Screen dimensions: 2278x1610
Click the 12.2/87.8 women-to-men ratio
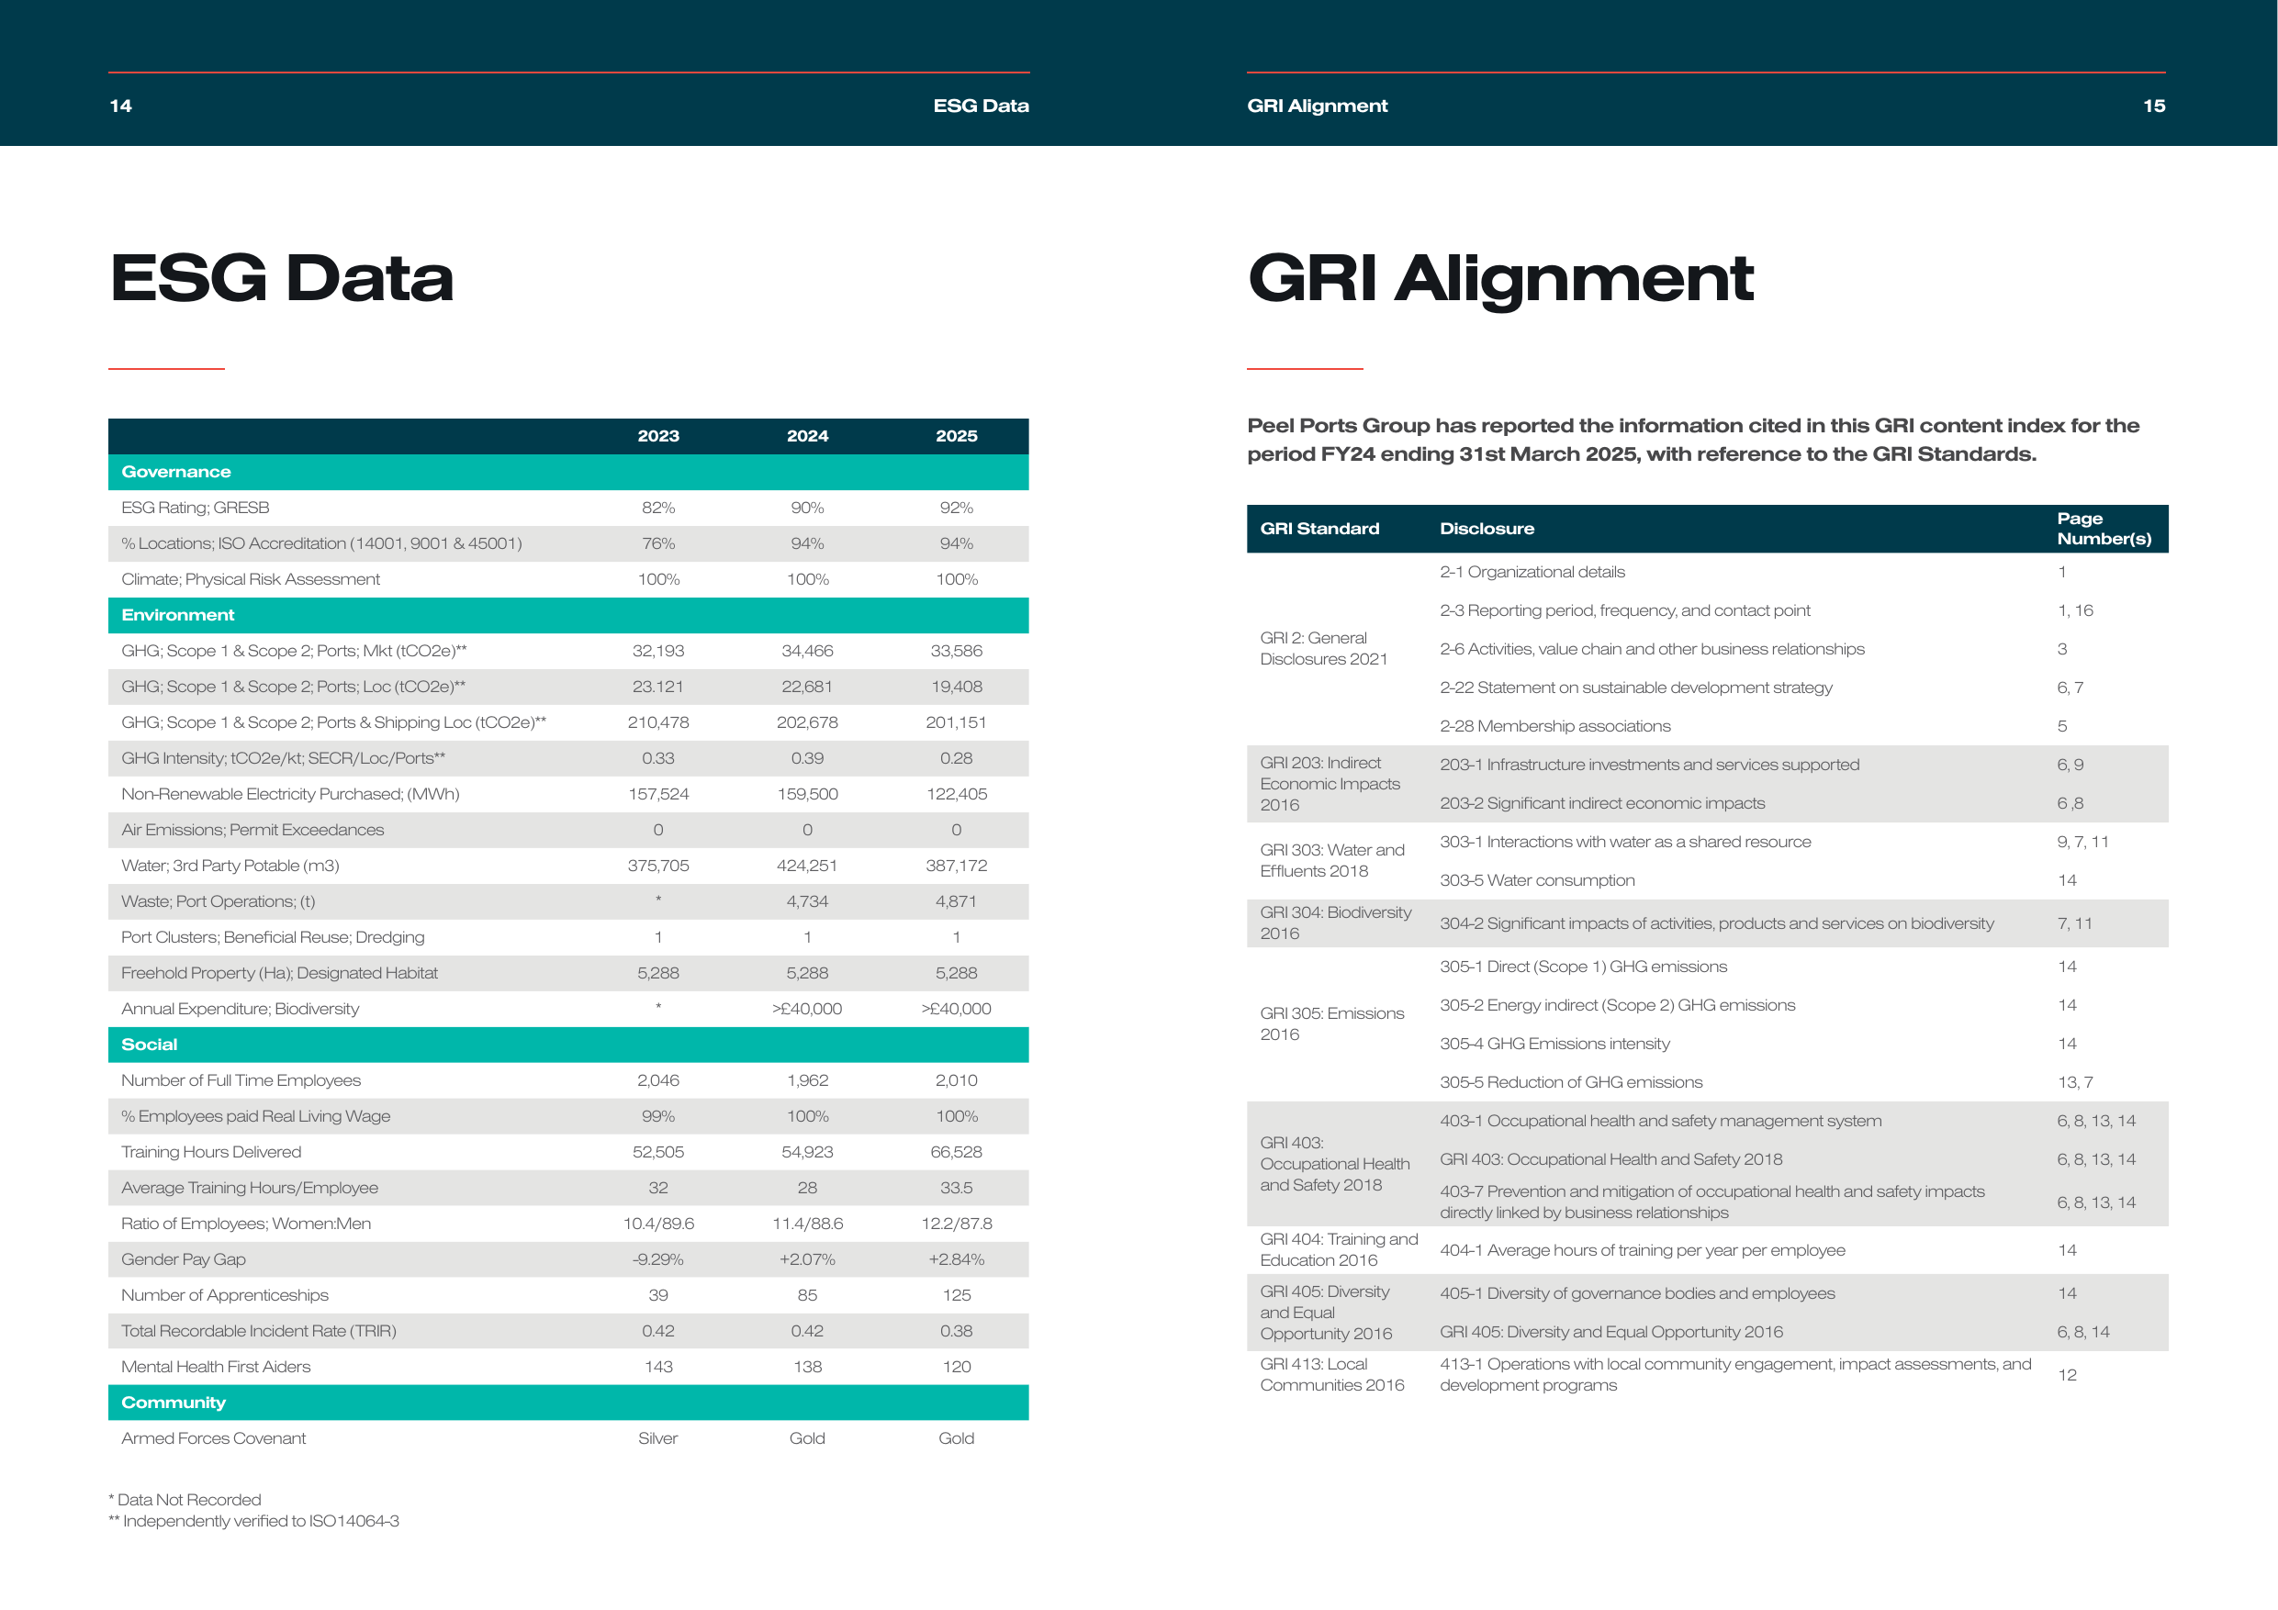pos(957,1224)
